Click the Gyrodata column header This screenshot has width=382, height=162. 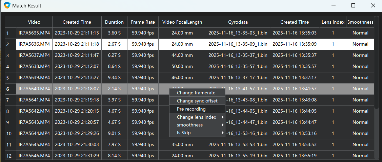pos(238,22)
